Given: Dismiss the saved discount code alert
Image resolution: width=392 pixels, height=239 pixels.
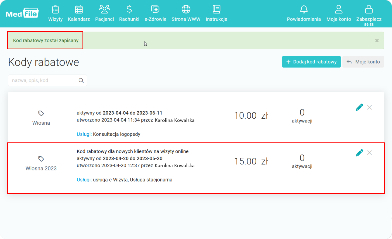Looking at the screenshot, I should (377, 40).
